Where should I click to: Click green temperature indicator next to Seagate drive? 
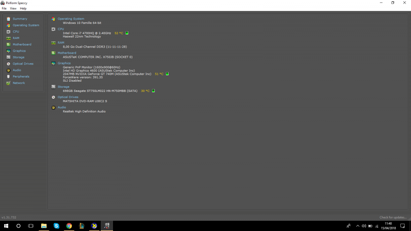pos(153,91)
